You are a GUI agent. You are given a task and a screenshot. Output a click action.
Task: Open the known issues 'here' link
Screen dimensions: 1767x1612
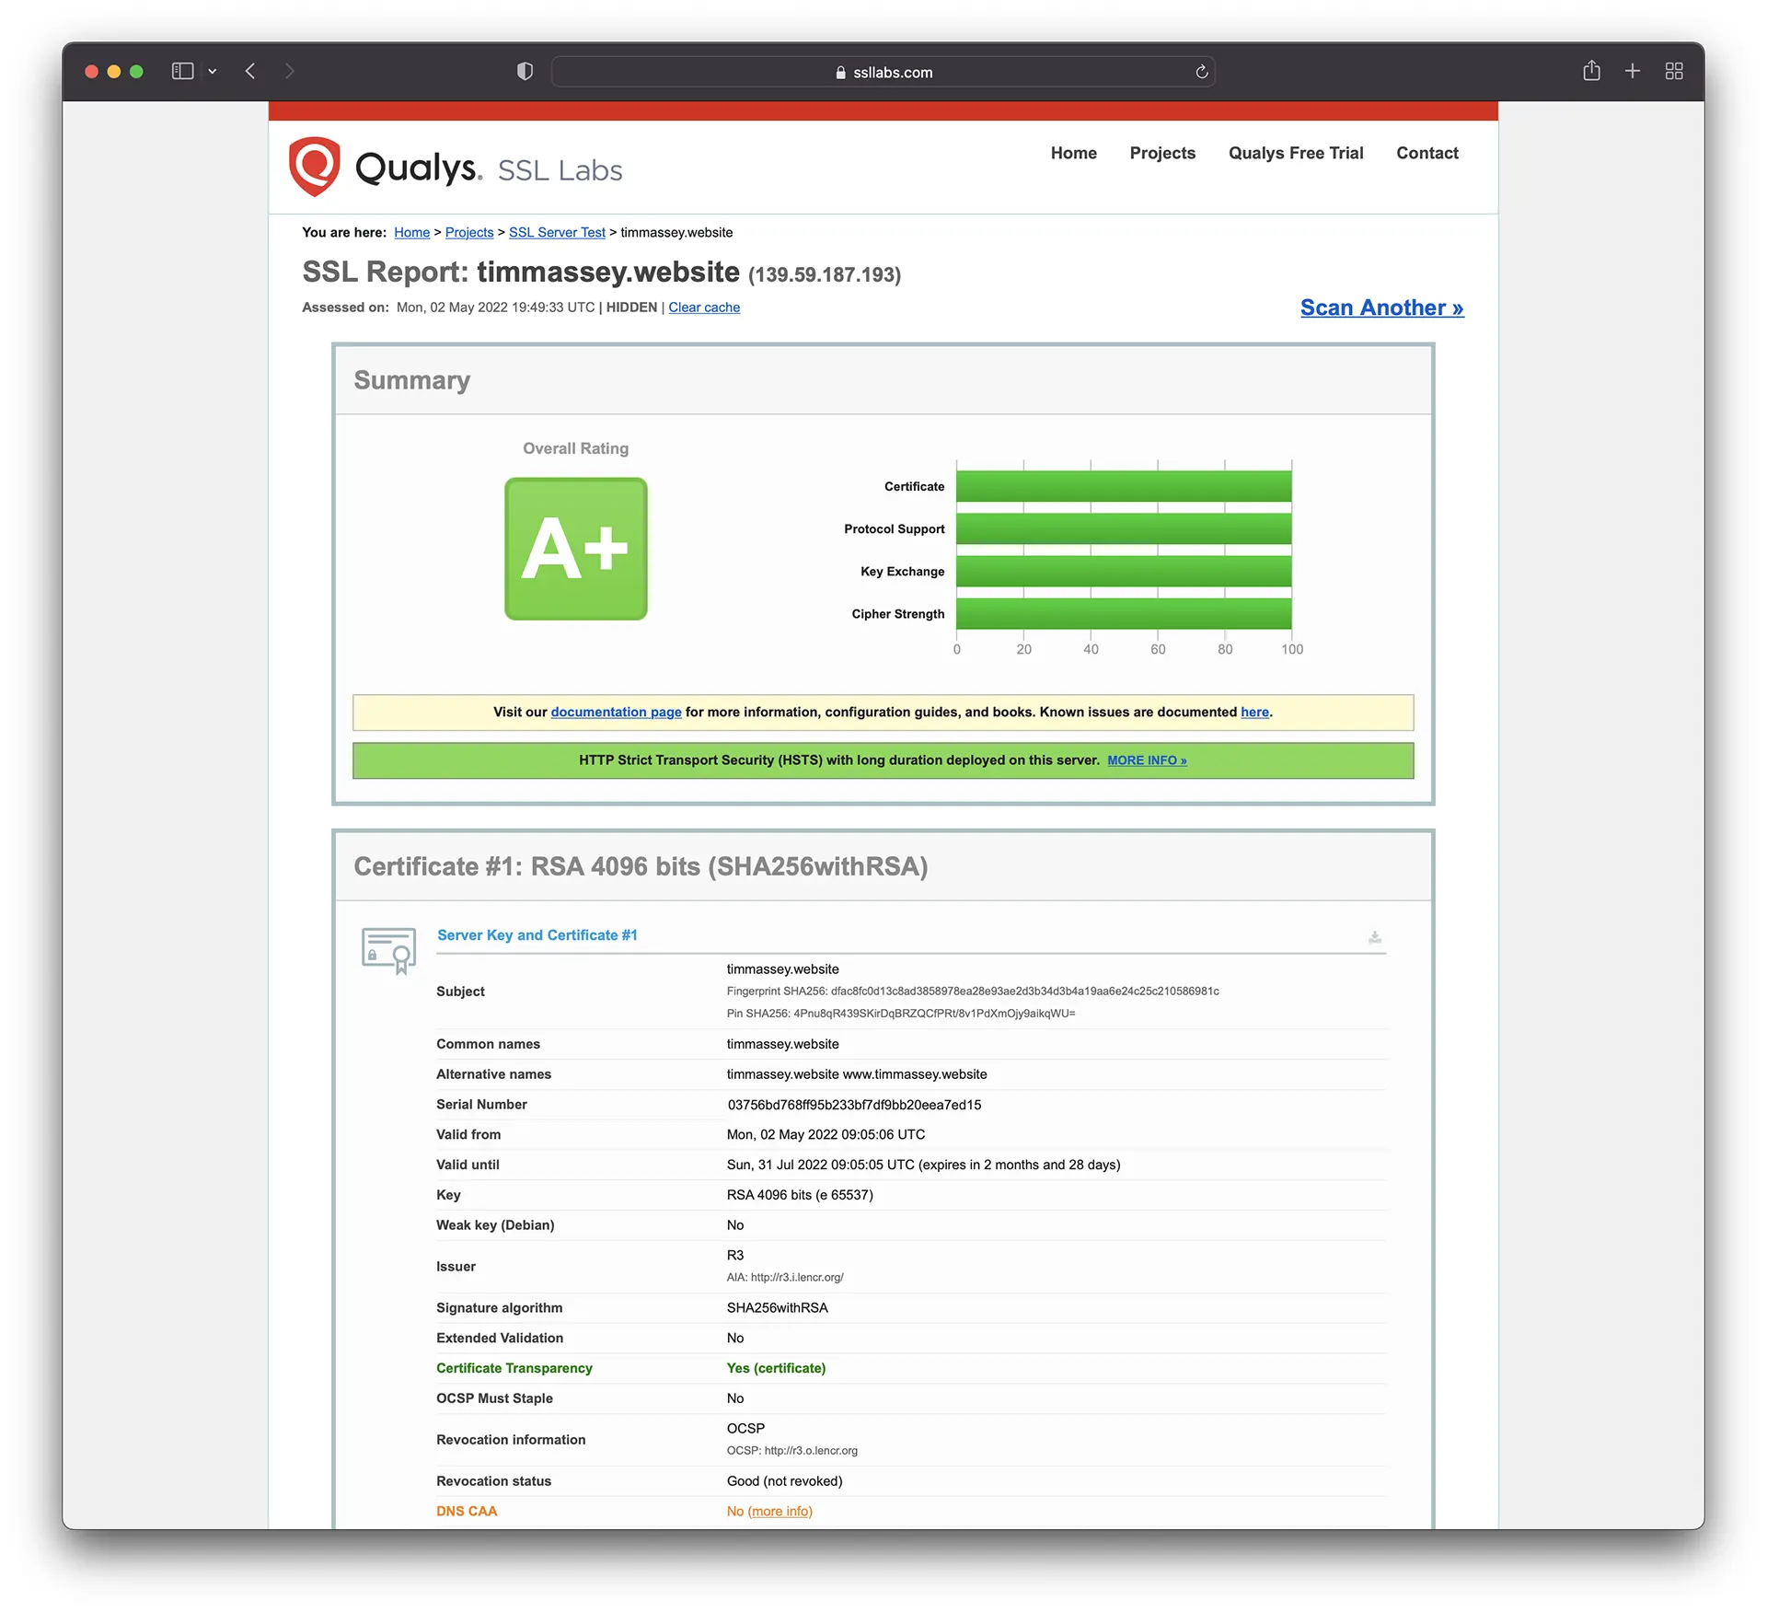click(1254, 713)
